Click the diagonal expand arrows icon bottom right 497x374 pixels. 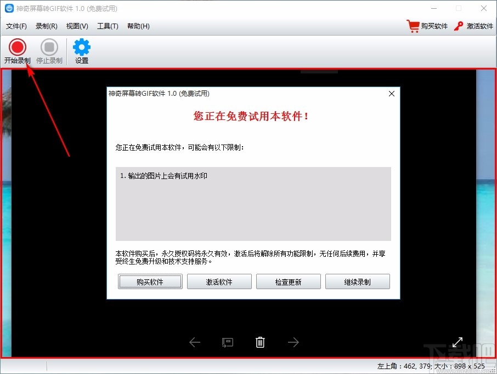point(458,342)
